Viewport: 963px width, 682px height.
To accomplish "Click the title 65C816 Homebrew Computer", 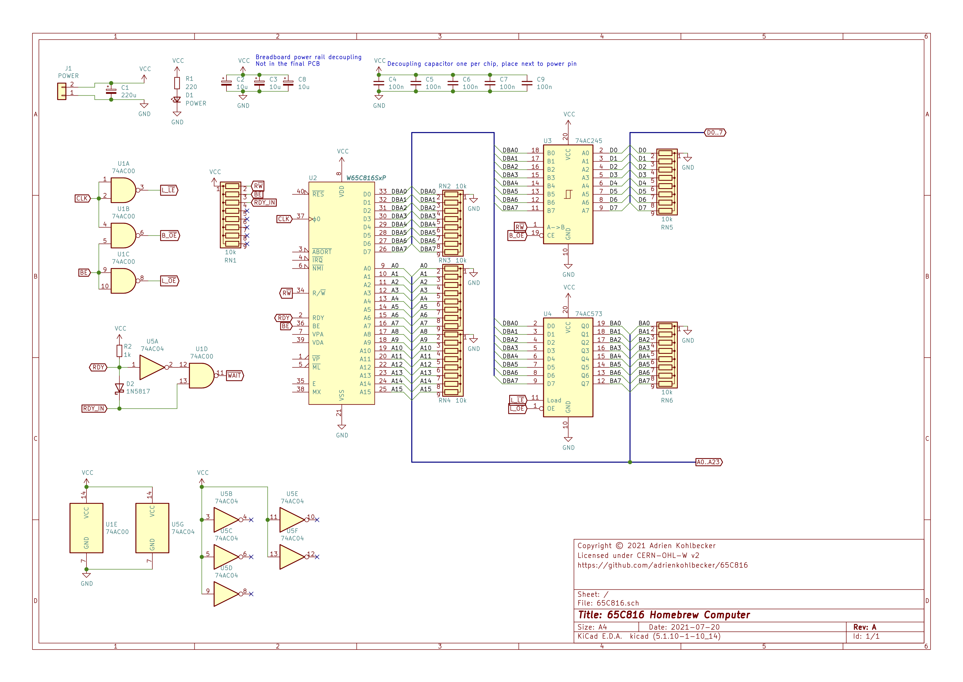I will pos(664,615).
